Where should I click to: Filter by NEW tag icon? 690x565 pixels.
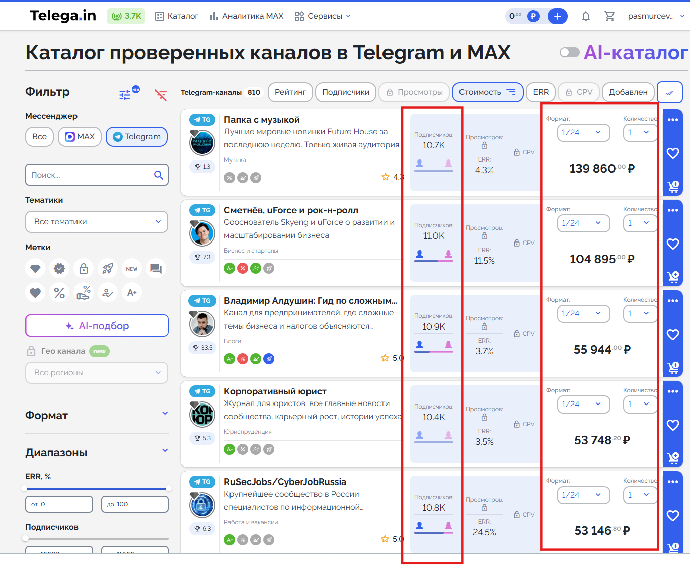tap(132, 269)
